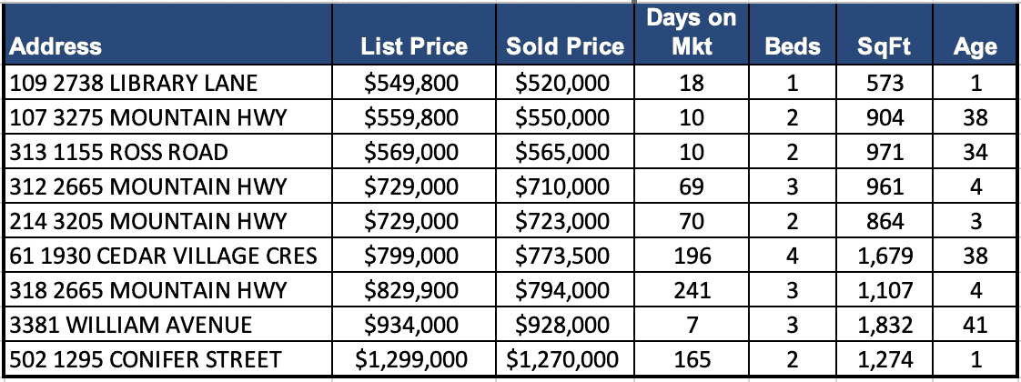Click the 502 1295 Conifer Street cell
1021x382 pixels.
pyautogui.click(x=148, y=359)
